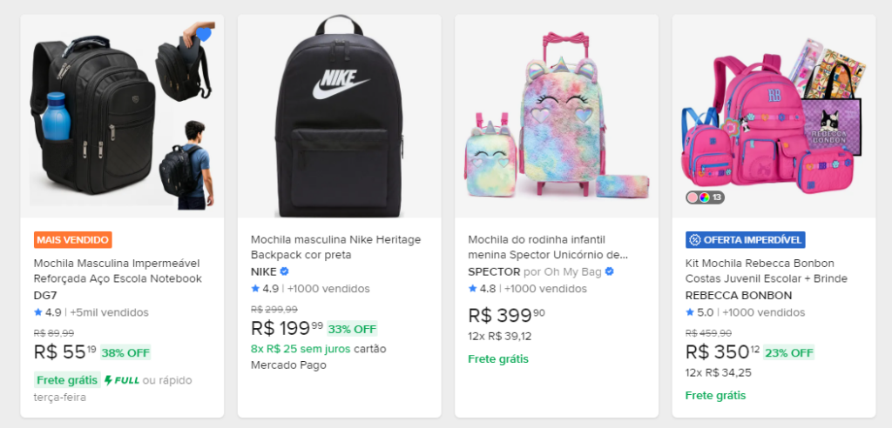The image size is (892, 428).
Task: Click the star rating icon showing 4.9 for DG7
Action: [x=38, y=312]
